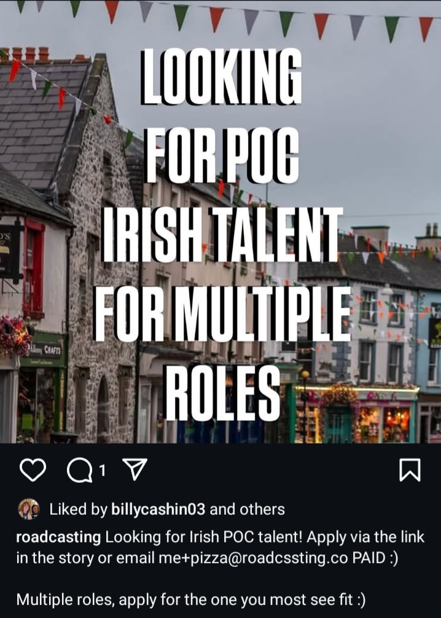Open the roadcasting profile from the caption
This screenshot has height=618, width=441.
tap(58, 537)
